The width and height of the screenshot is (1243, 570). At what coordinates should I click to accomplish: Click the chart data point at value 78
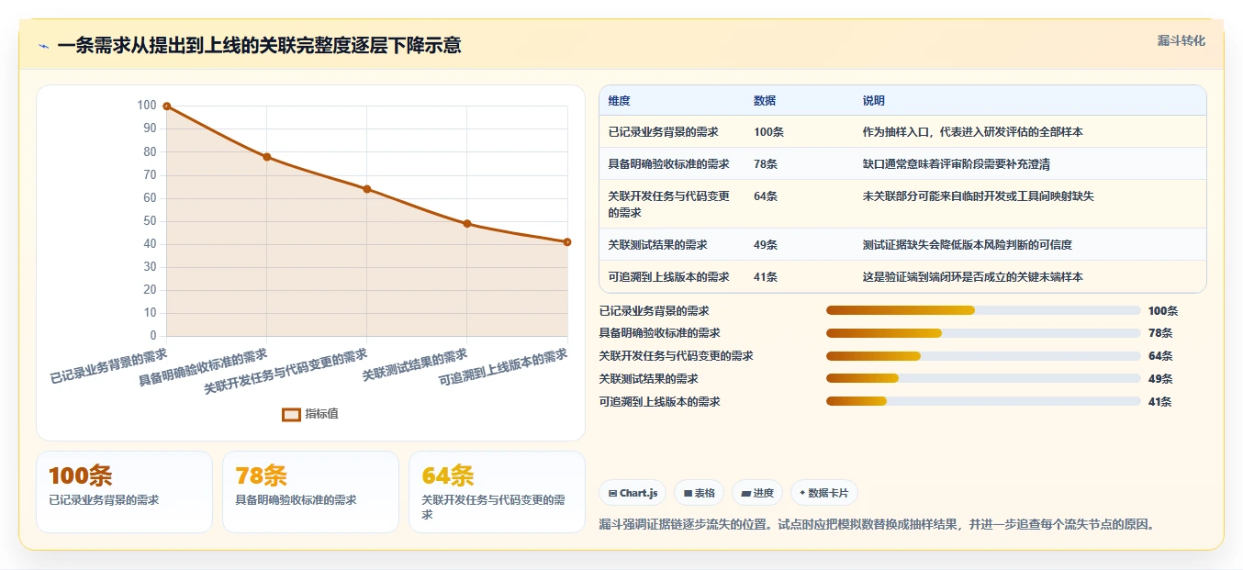(267, 157)
